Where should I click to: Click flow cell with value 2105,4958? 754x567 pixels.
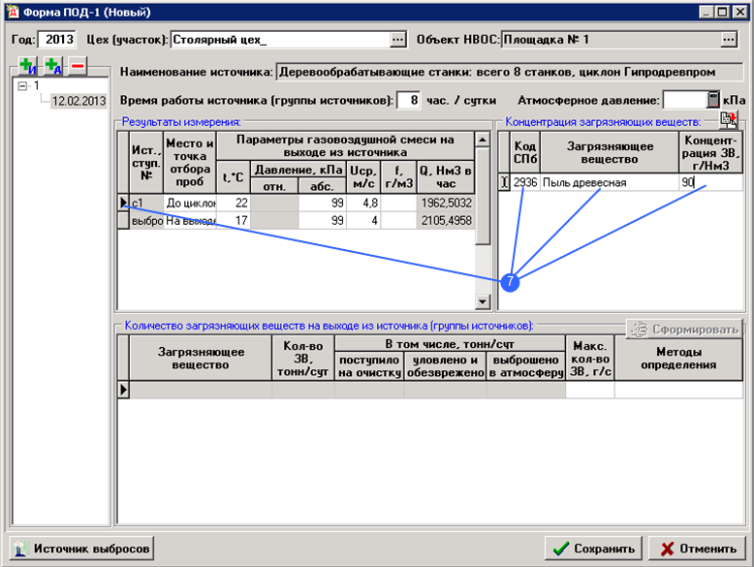pyautogui.click(x=446, y=221)
